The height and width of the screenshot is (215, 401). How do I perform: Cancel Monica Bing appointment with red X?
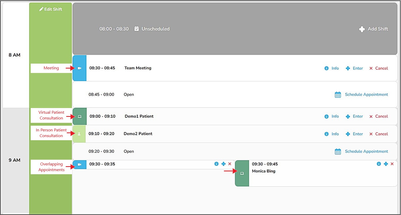pyautogui.click(x=392, y=164)
